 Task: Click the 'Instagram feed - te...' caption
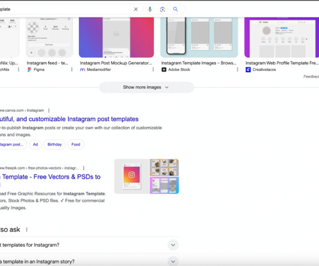tap(48, 63)
